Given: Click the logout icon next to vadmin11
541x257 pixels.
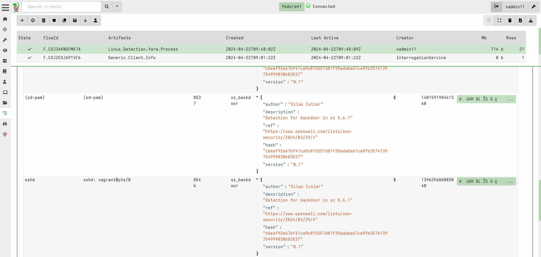Looking at the screenshot, I should [497, 7].
